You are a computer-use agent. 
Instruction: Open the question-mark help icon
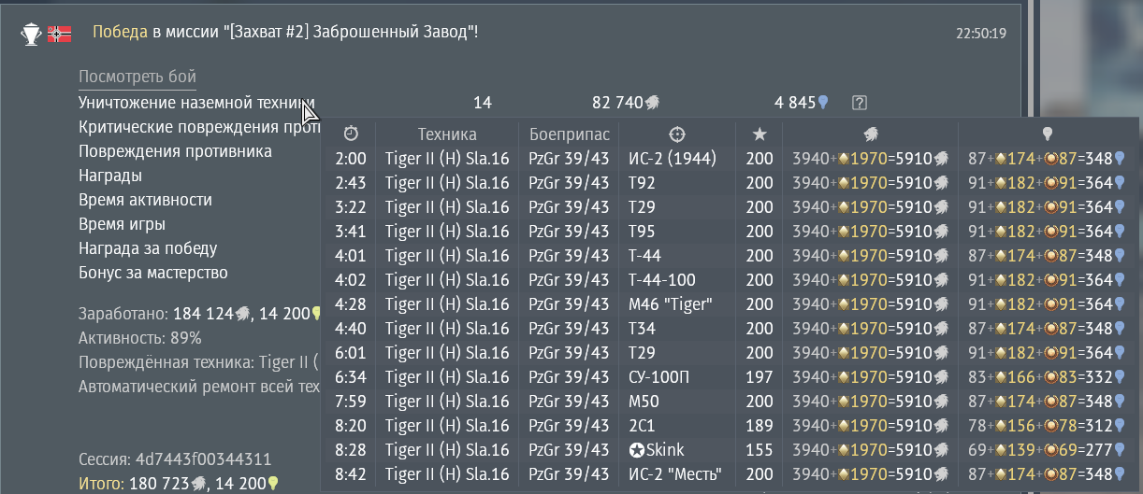click(x=861, y=103)
